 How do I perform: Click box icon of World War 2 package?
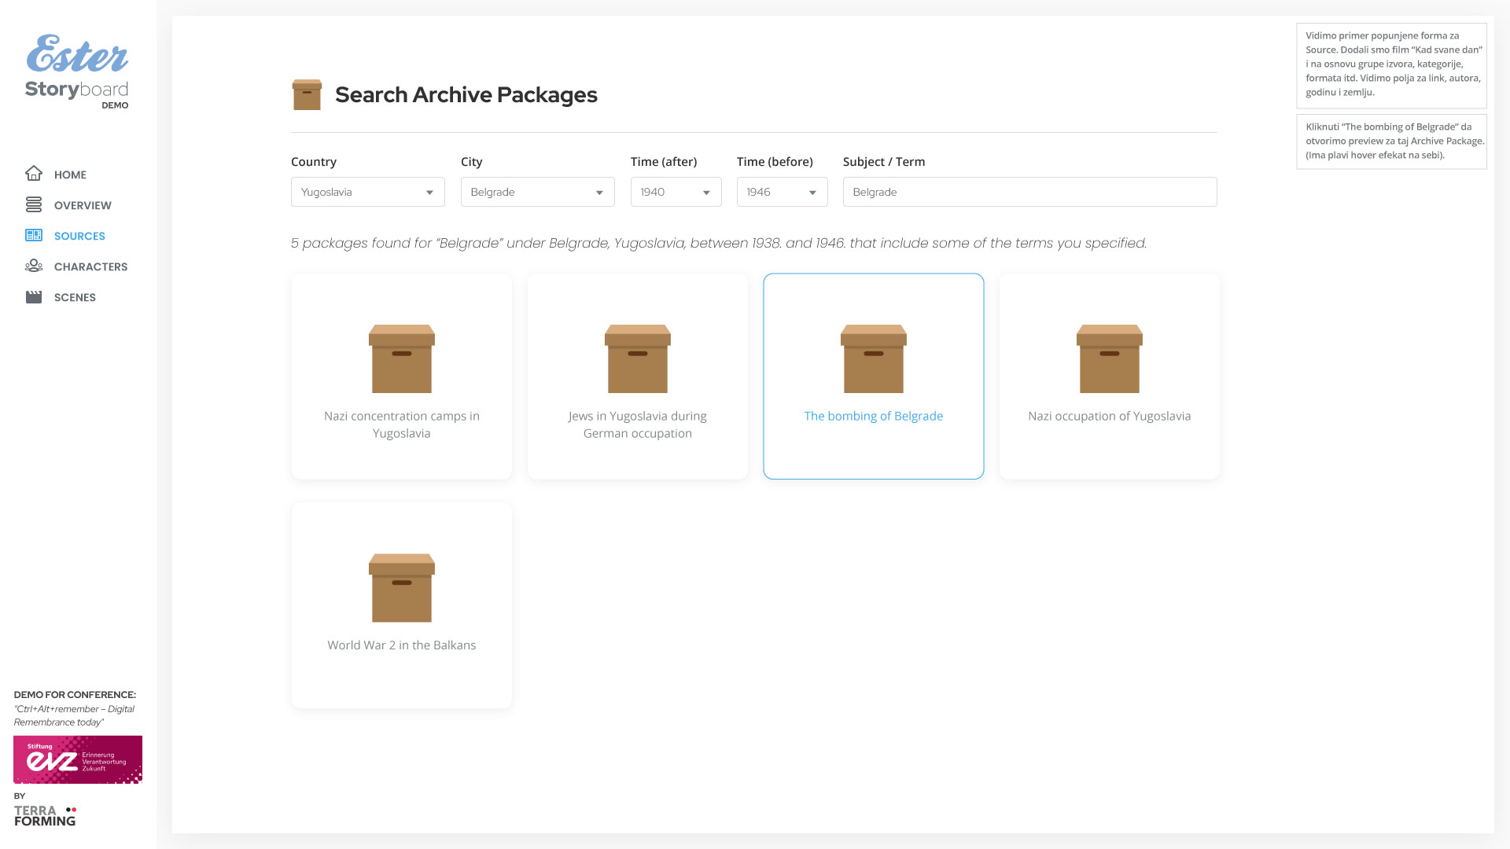click(401, 588)
